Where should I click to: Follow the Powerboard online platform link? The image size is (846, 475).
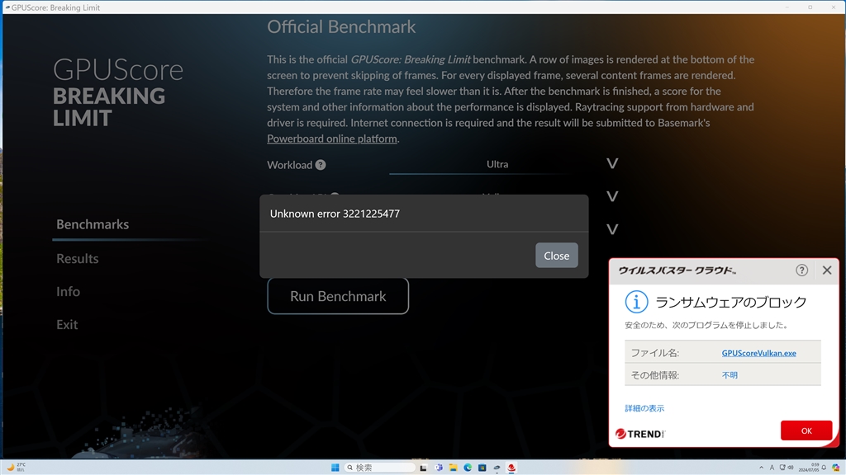click(332, 139)
